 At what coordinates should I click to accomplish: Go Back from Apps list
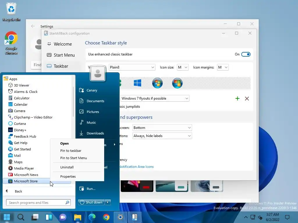coord(18,191)
